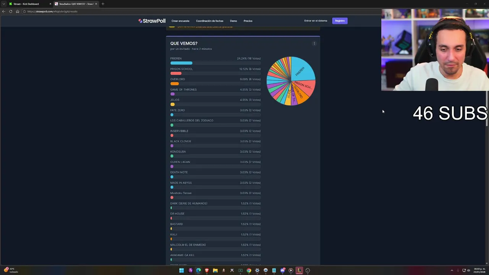Screen dimensions: 489x275
Task: Click the 12.12% (8 Votos) value
Action: tap(250, 69)
